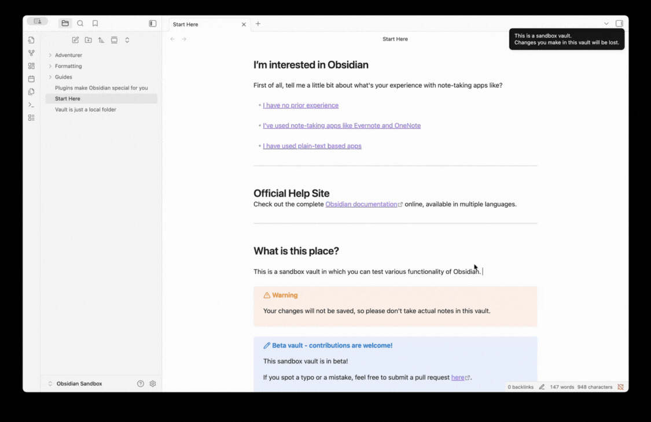Open the 'Obsidian documentation' external link
The height and width of the screenshot is (422, 651).
click(x=361, y=204)
